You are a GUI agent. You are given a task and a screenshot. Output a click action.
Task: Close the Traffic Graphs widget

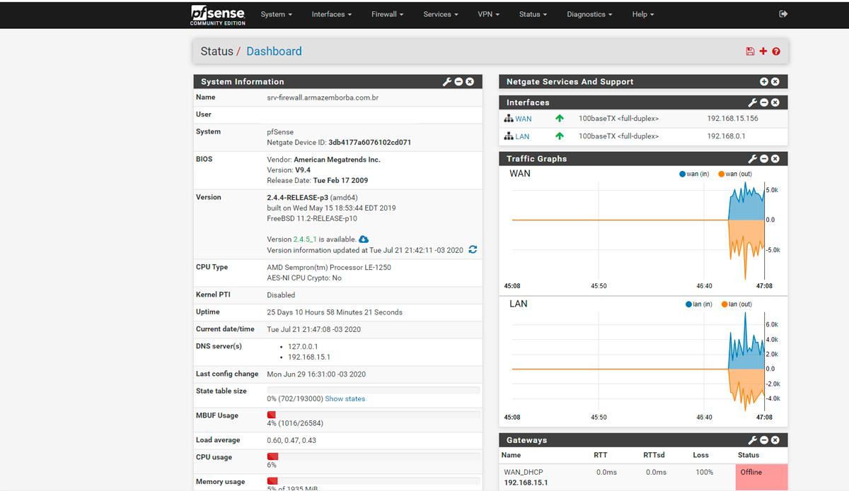point(775,159)
